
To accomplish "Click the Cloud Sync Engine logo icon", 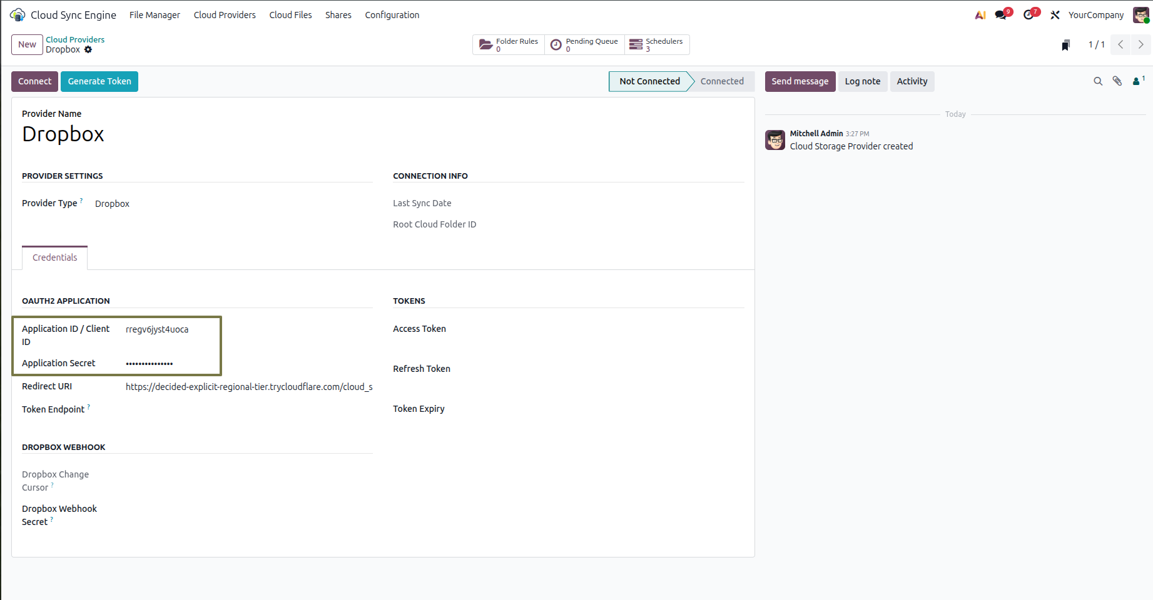I will [x=18, y=14].
